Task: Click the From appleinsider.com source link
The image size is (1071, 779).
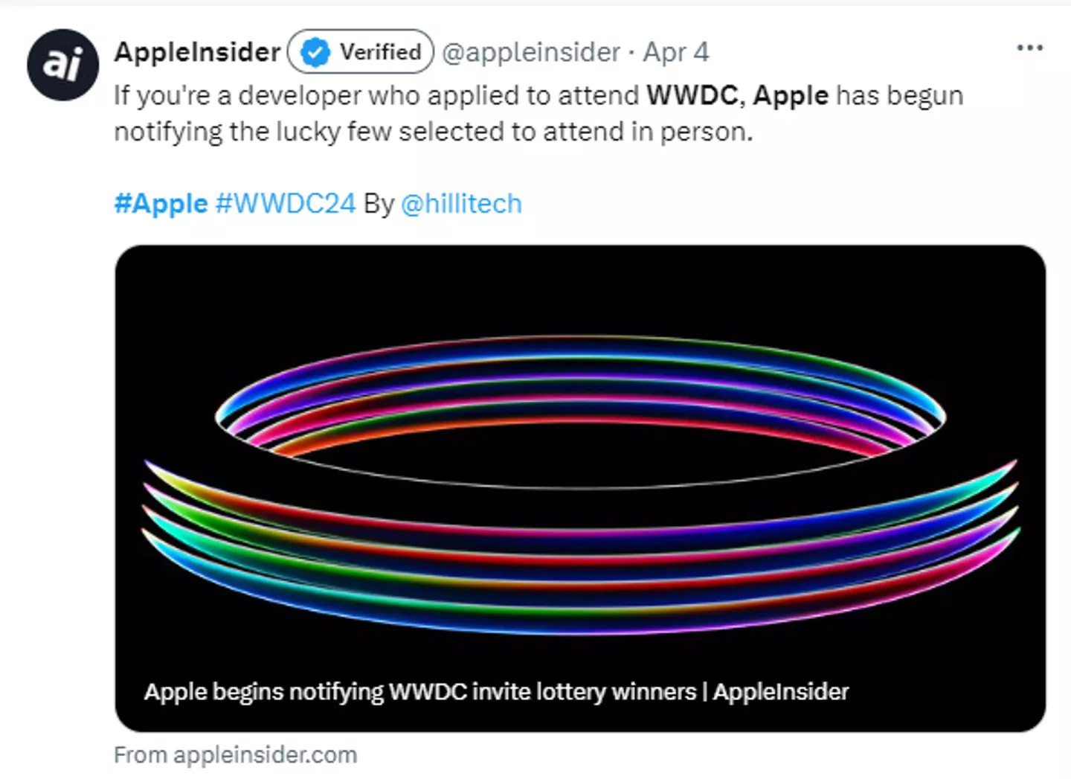Action: (x=235, y=754)
